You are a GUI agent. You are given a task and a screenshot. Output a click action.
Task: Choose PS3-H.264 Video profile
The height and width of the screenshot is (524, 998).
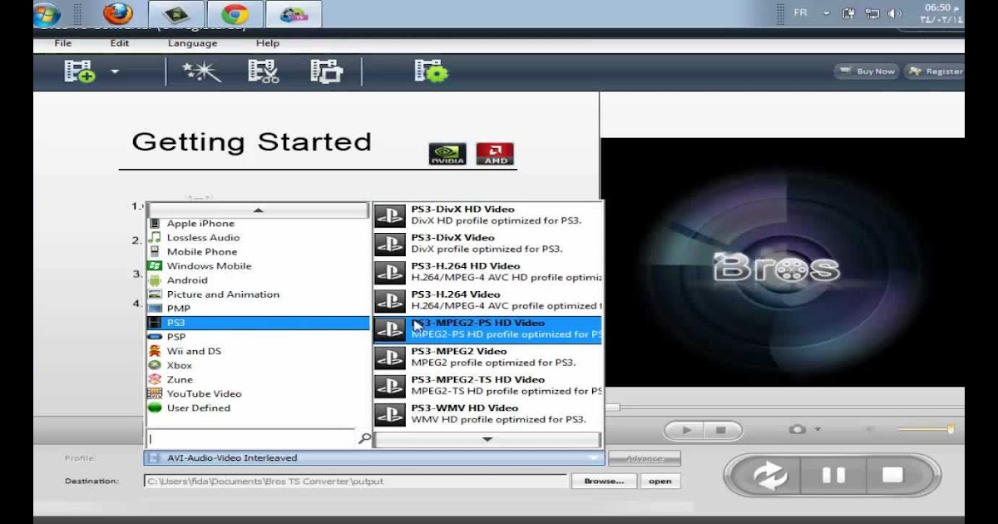[x=488, y=300]
